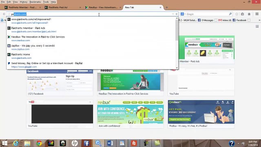Click the suggestions list scroll-up arrow
This screenshot has width=261, height=147.
click(177, 18)
